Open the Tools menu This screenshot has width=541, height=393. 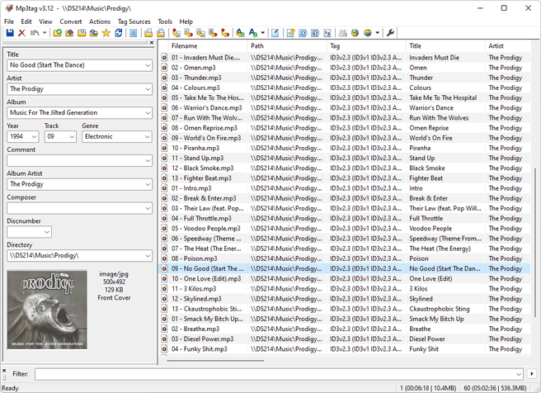[x=165, y=21]
